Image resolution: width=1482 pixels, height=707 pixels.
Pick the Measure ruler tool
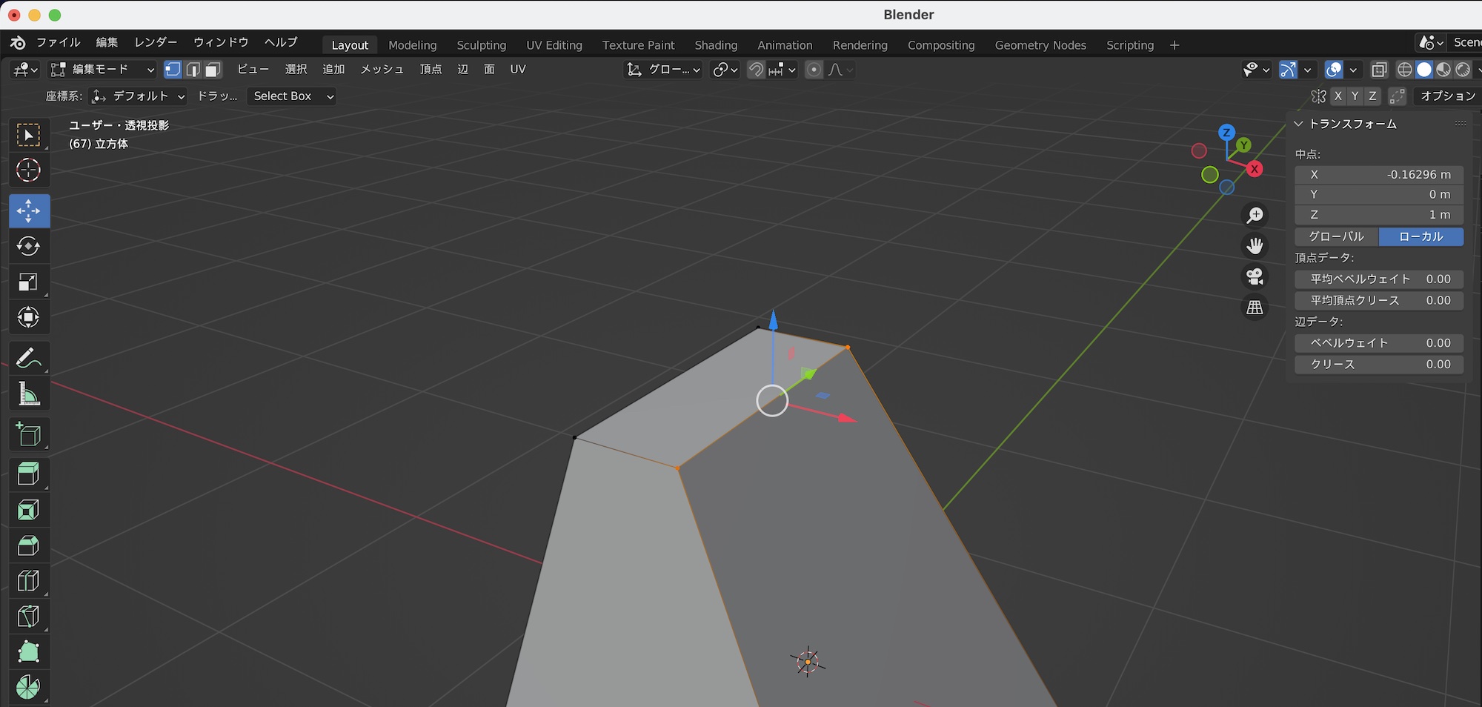pyautogui.click(x=28, y=394)
